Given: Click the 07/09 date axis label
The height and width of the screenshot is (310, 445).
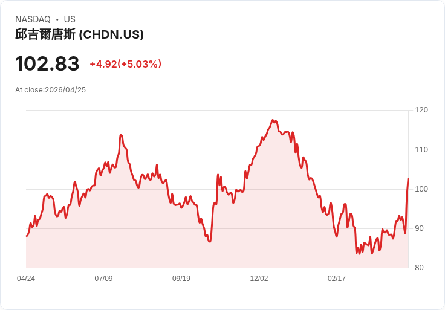Looking at the screenshot, I should tap(103, 278).
